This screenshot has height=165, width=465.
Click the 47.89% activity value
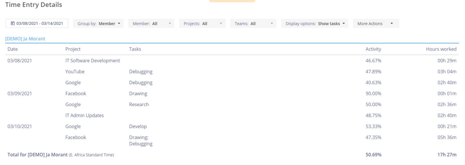pyautogui.click(x=373, y=72)
